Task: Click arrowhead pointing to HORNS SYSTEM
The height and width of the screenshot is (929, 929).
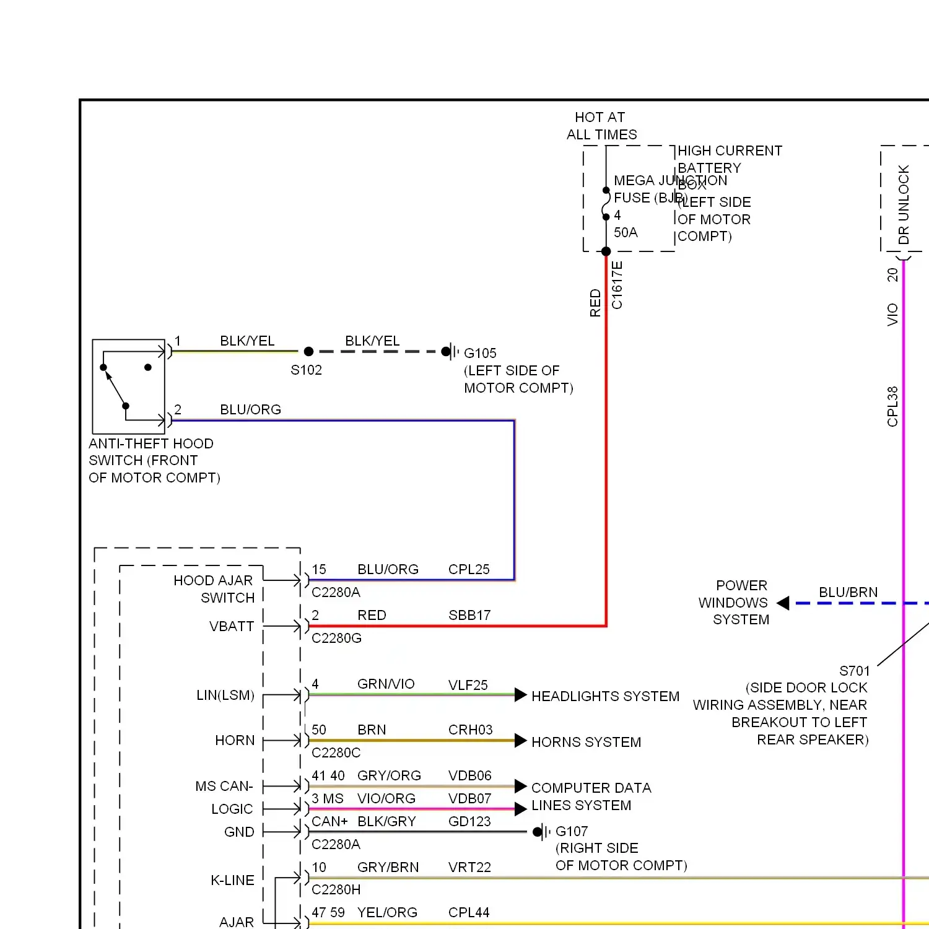Action: coord(521,741)
